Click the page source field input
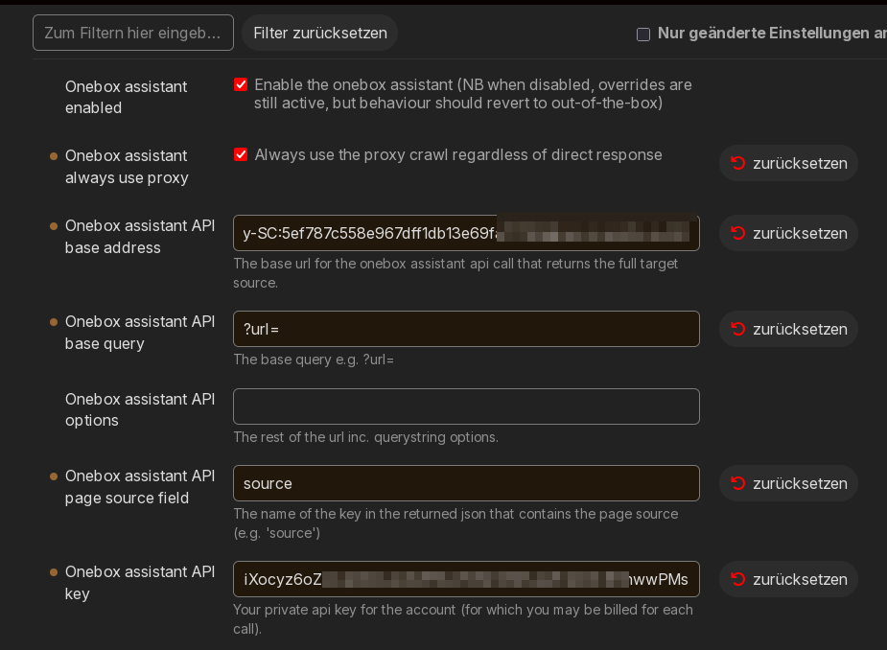 pos(466,483)
